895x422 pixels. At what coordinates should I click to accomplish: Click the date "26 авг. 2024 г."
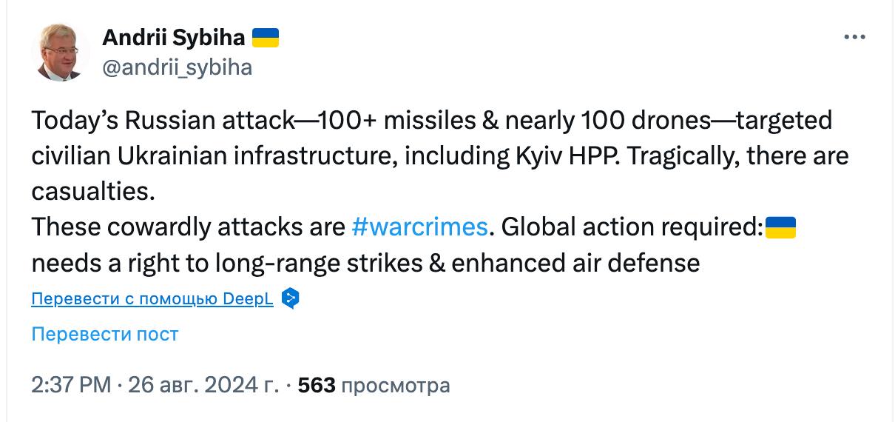pyautogui.click(x=204, y=385)
